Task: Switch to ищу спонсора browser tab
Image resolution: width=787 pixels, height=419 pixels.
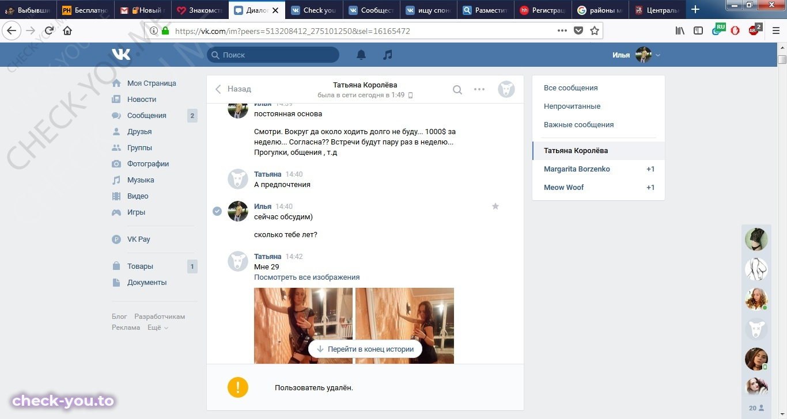Action: click(x=429, y=10)
